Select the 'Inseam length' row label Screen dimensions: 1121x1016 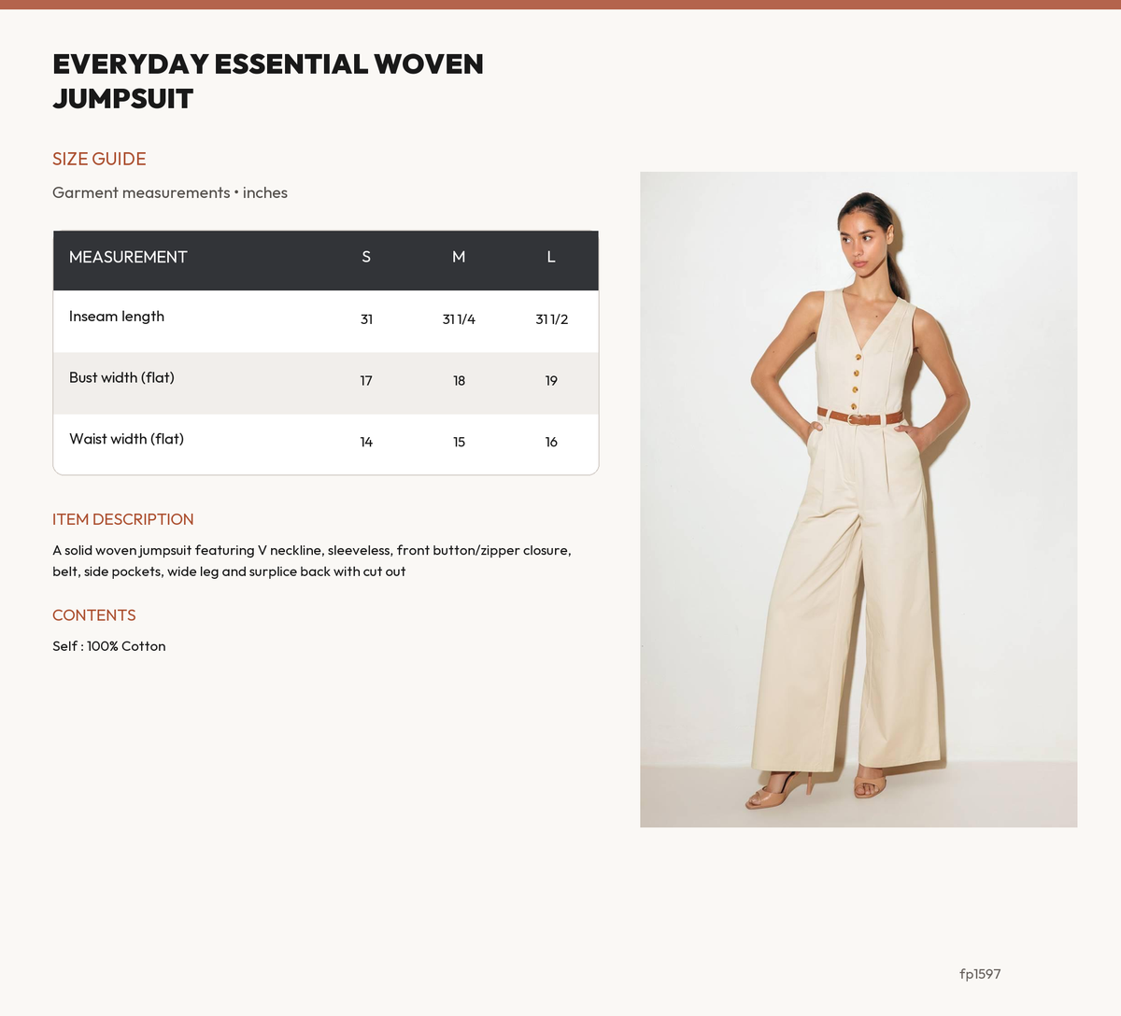[117, 317]
